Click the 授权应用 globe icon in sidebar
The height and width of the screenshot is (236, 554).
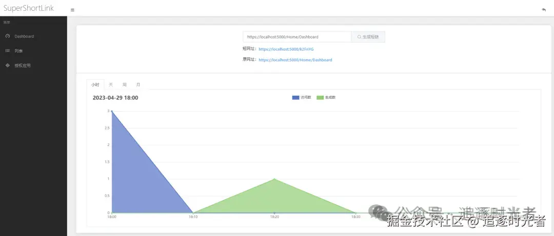pos(7,66)
